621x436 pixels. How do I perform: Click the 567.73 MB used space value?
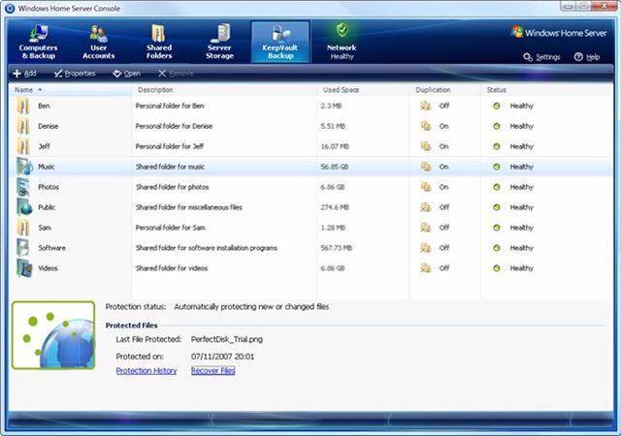[x=337, y=248]
